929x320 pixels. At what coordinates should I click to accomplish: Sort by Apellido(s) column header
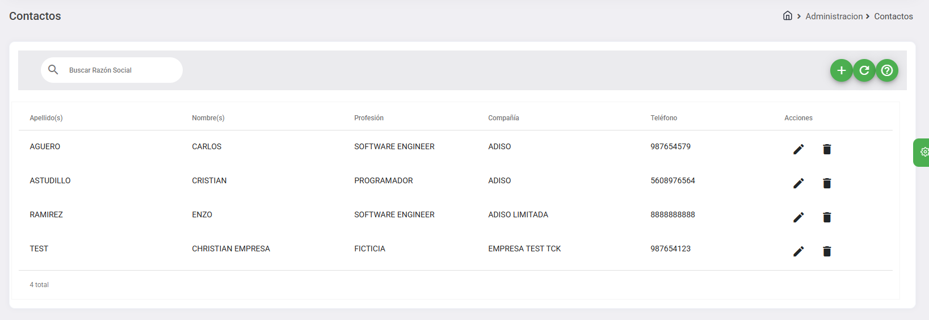point(46,118)
